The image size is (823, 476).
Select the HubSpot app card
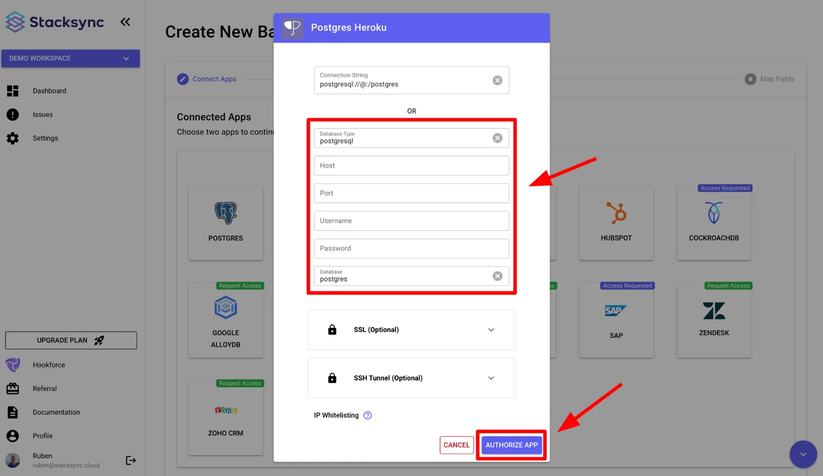coord(616,223)
